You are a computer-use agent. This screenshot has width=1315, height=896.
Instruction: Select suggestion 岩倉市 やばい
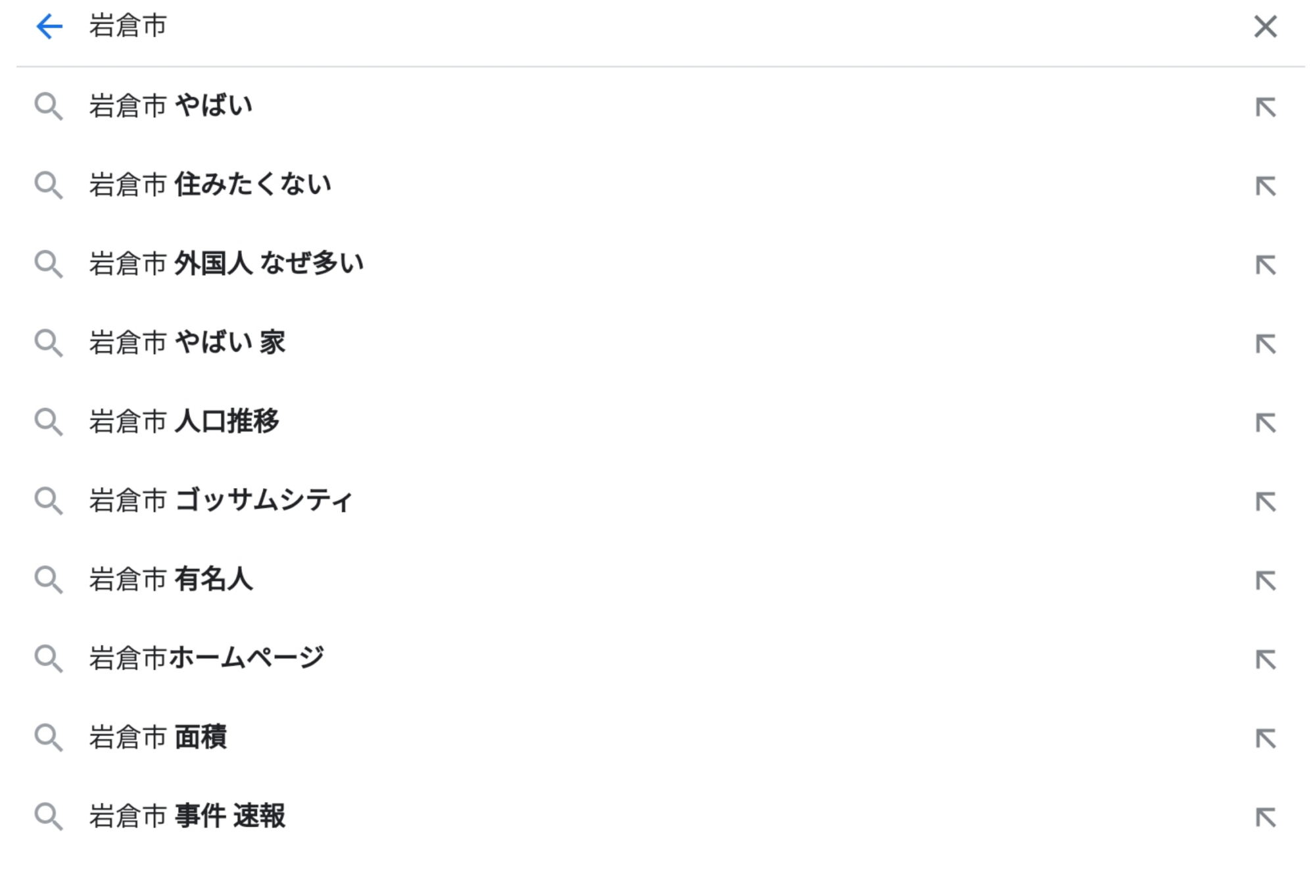pos(171,106)
